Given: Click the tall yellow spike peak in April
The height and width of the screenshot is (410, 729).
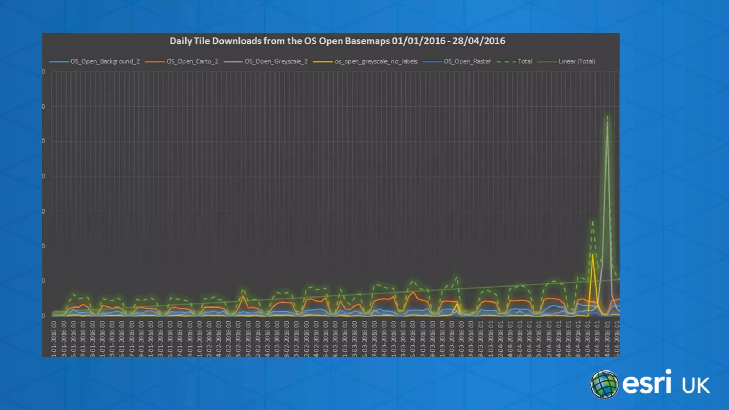Looking at the screenshot, I should coord(593,255).
